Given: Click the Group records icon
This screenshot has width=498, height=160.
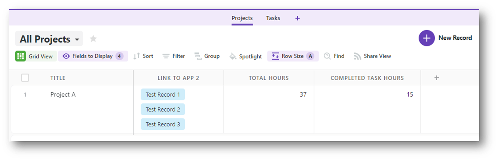Looking at the screenshot, I should 198,56.
